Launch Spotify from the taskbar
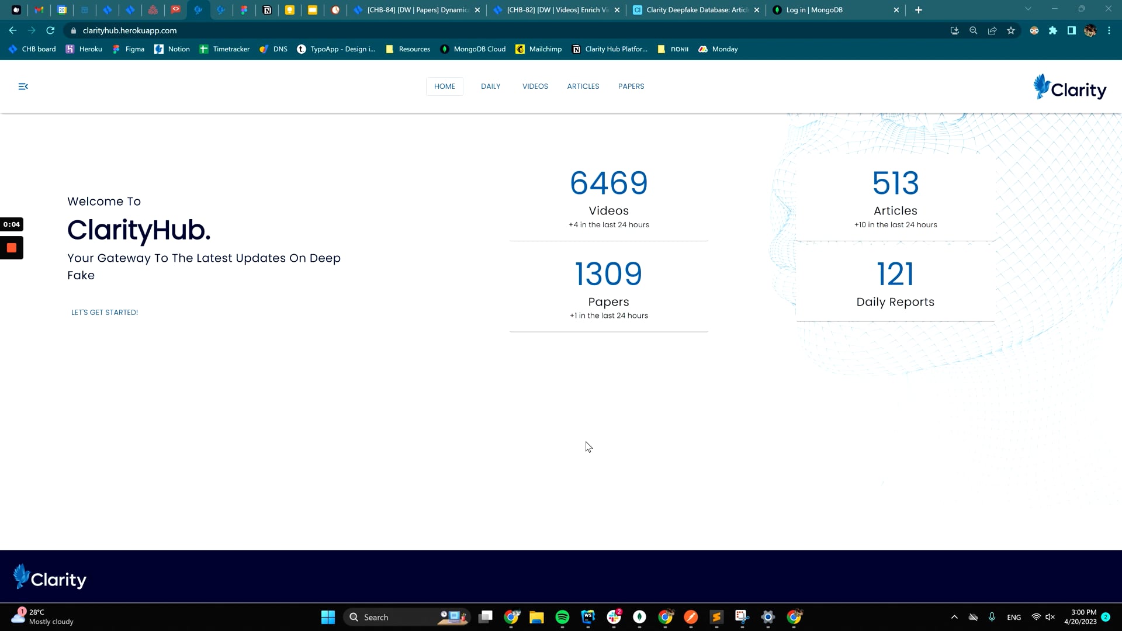Viewport: 1122px width, 631px height. 562,616
